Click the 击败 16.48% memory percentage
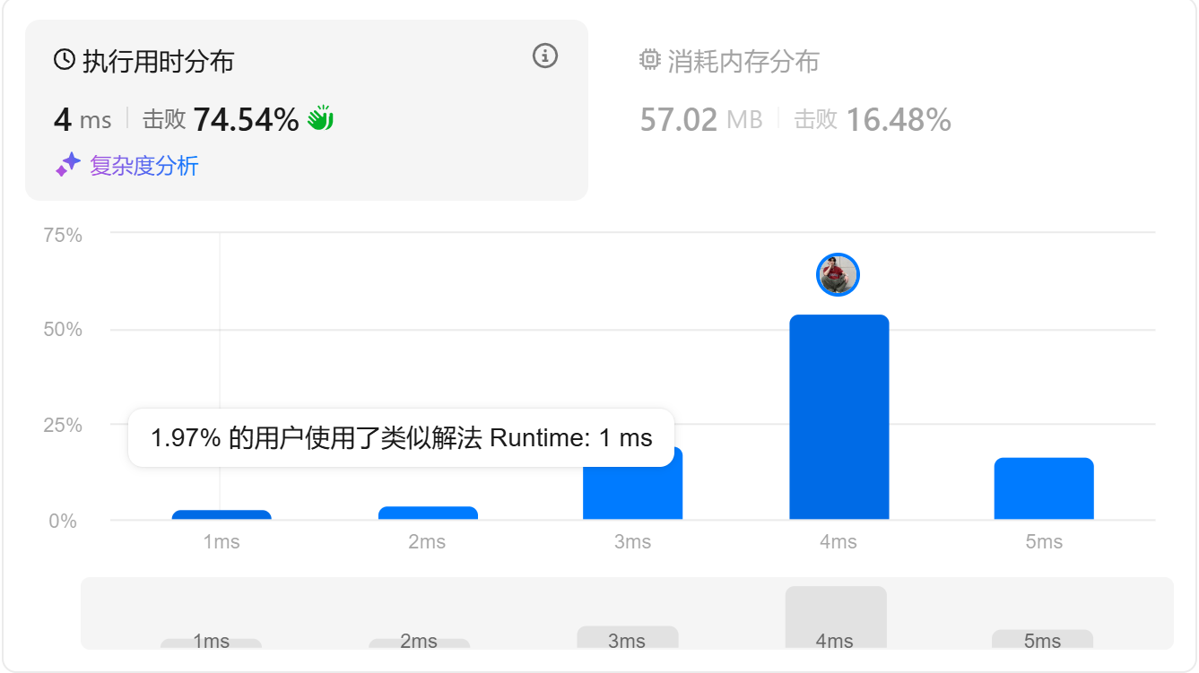The width and height of the screenshot is (1199, 673). tap(873, 119)
